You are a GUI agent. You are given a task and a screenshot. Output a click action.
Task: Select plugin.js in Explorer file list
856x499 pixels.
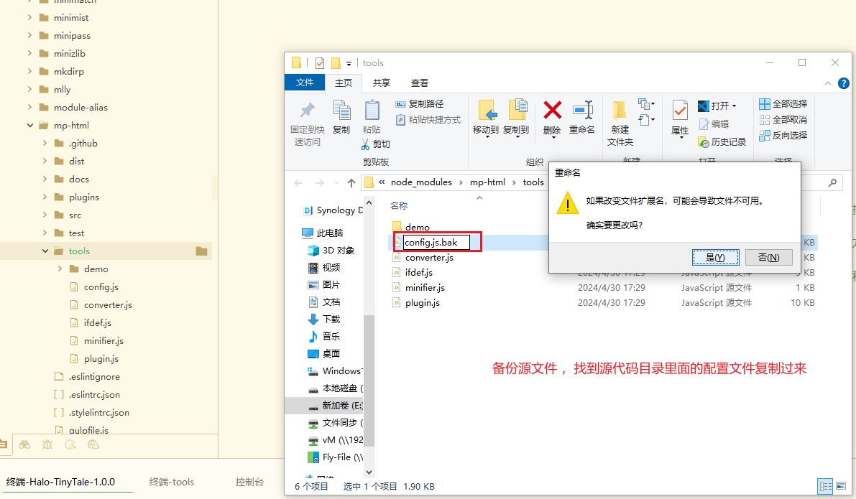(x=423, y=303)
